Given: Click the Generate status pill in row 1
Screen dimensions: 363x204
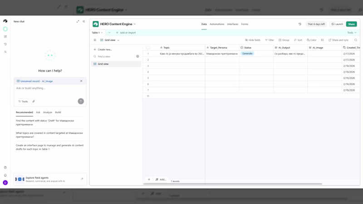Looking at the screenshot, I should (247, 53).
